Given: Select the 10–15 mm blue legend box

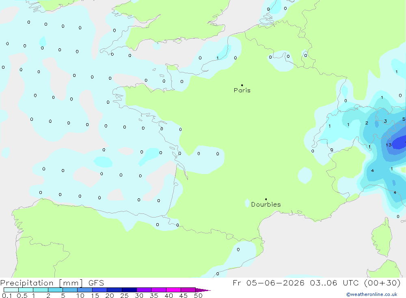Looking at the screenshot, I should (85, 290).
